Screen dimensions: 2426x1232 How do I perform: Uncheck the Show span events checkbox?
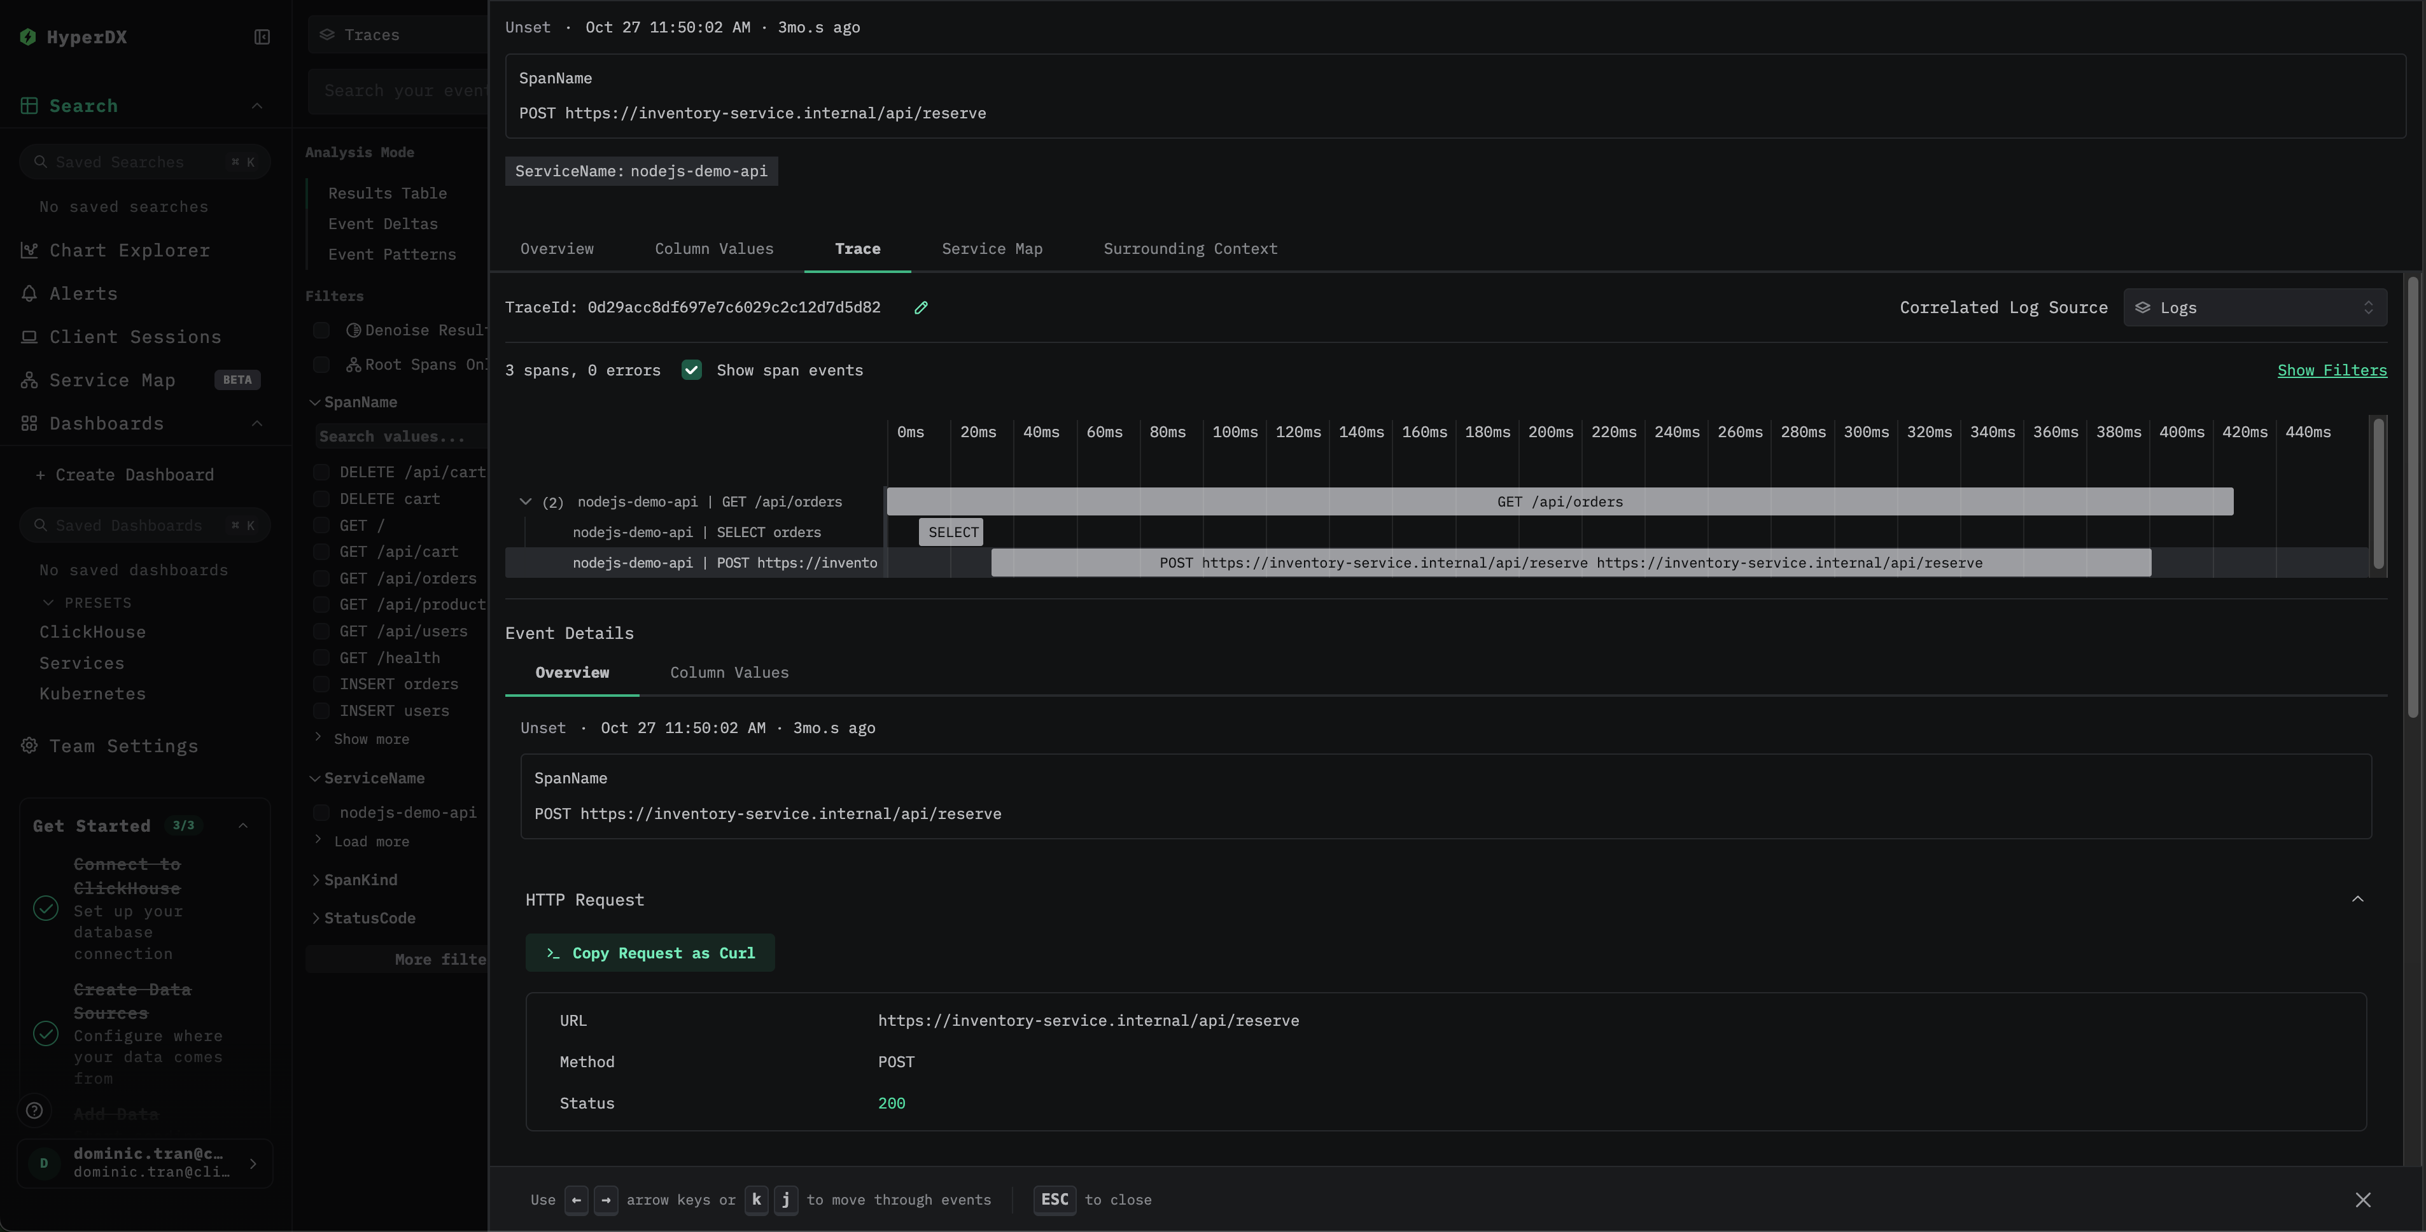[x=692, y=369]
